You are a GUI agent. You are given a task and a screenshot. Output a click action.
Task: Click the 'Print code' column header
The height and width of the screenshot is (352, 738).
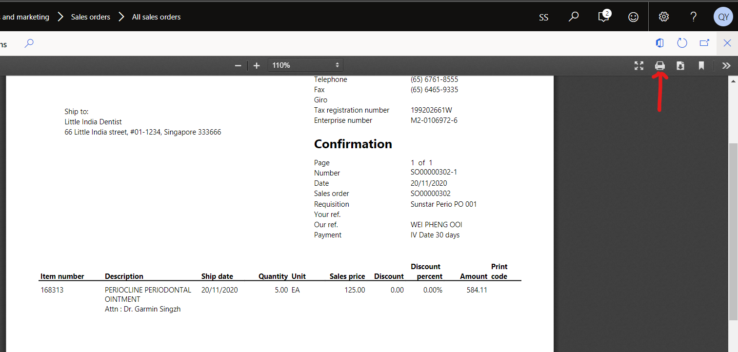click(x=499, y=272)
